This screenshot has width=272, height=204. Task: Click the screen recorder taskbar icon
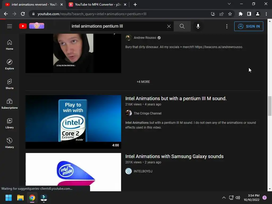point(44,198)
